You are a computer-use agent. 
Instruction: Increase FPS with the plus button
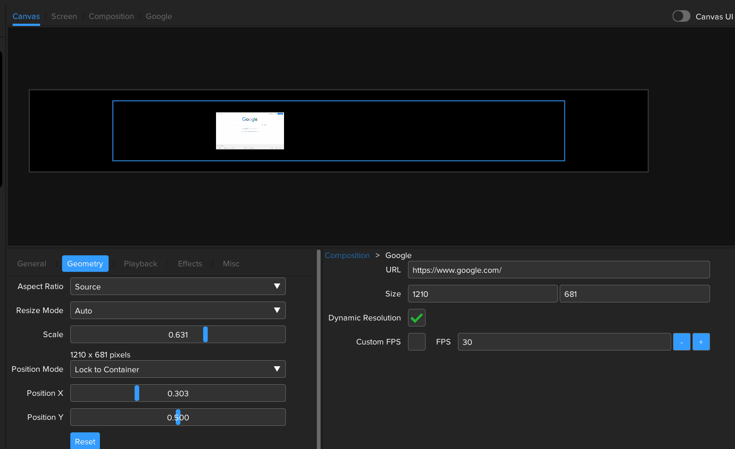click(x=701, y=342)
